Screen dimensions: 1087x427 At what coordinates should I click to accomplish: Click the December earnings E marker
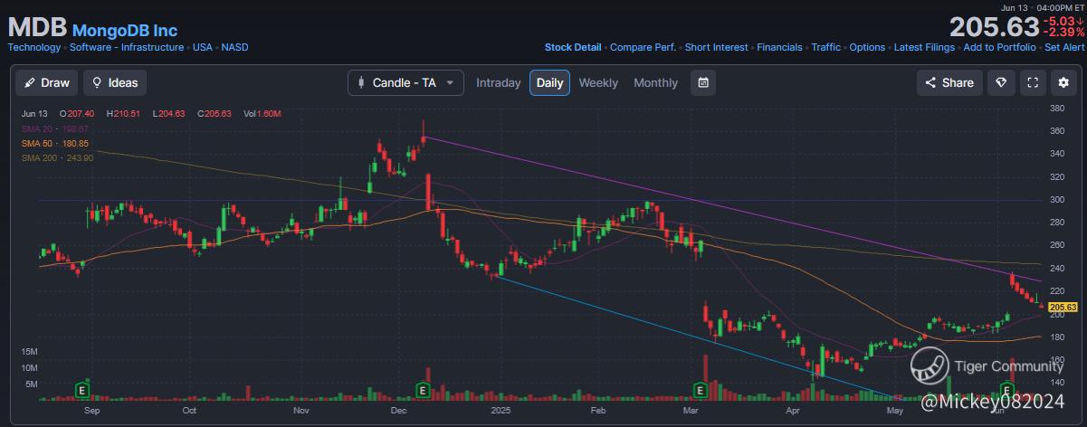coord(422,390)
